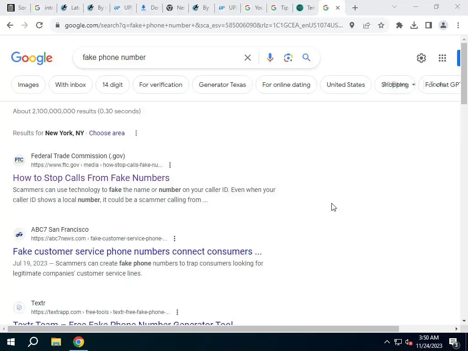The image size is (468, 351).
Task: Click the Choose area link
Action: pos(107,133)
